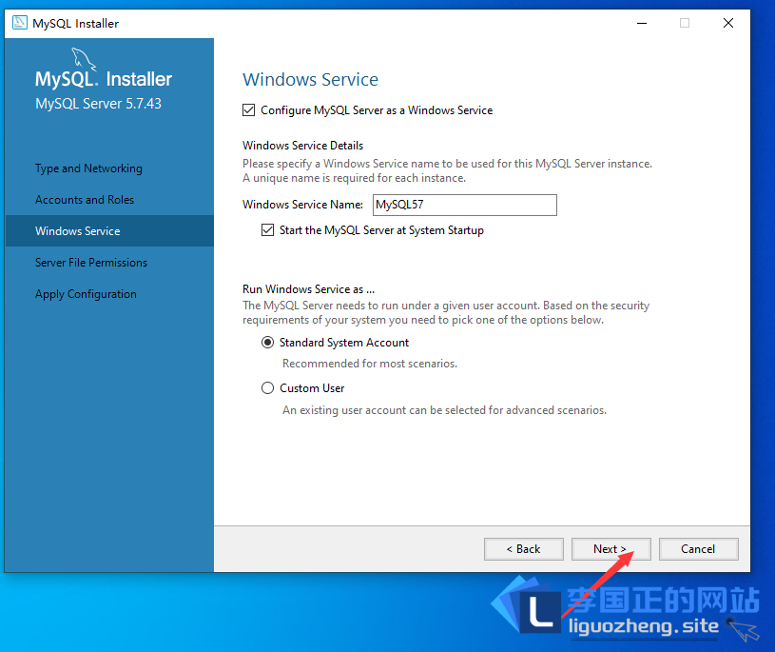
Task: Jump to the Apply Configuration step
Action: (86, 294)
